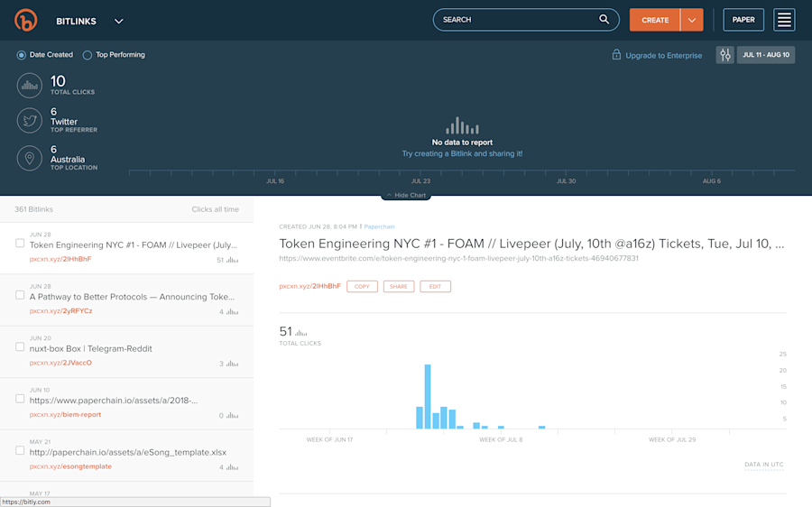Select the Top Performing radio option
The width and height of the screenshot is (812, 507).
tap(88, 55)
